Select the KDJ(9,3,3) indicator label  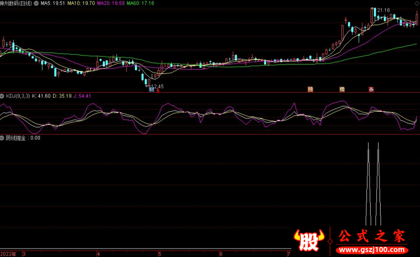click(x=18, y=96)
